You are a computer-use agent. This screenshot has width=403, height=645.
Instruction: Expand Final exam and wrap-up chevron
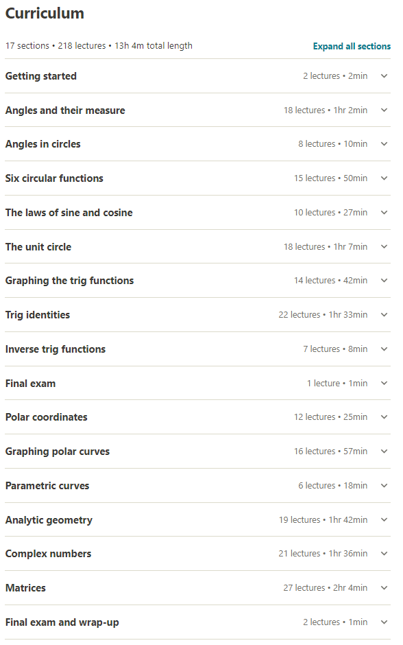coord(384,622)
